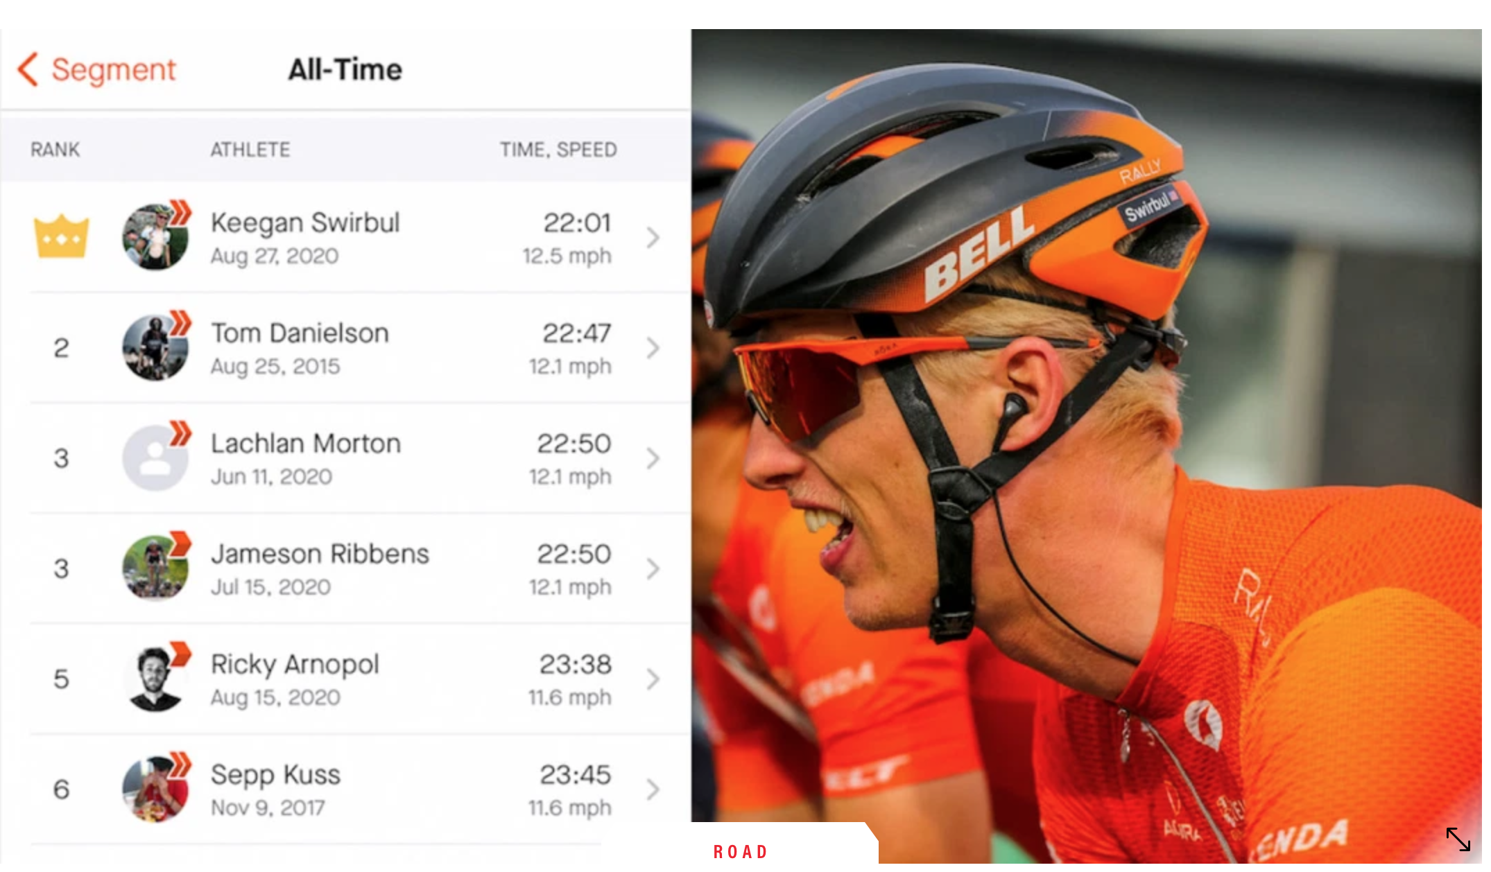Open Jameson Ribbens' profile picture
The width and height of the screenshot is (1491, 872).
tap(155, 568)
